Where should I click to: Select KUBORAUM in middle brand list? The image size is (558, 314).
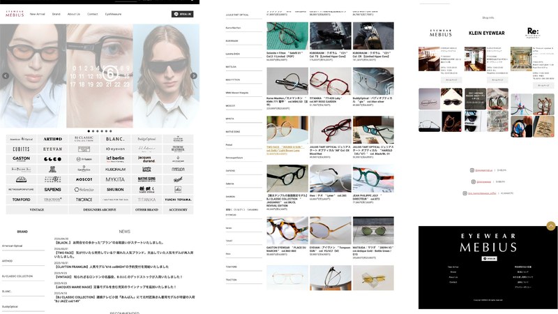(232, 41)
